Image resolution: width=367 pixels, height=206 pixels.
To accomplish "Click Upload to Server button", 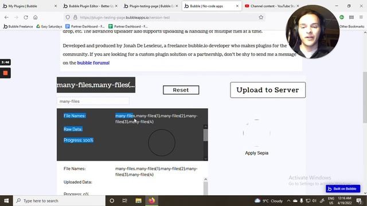I will tap(268, 90).
